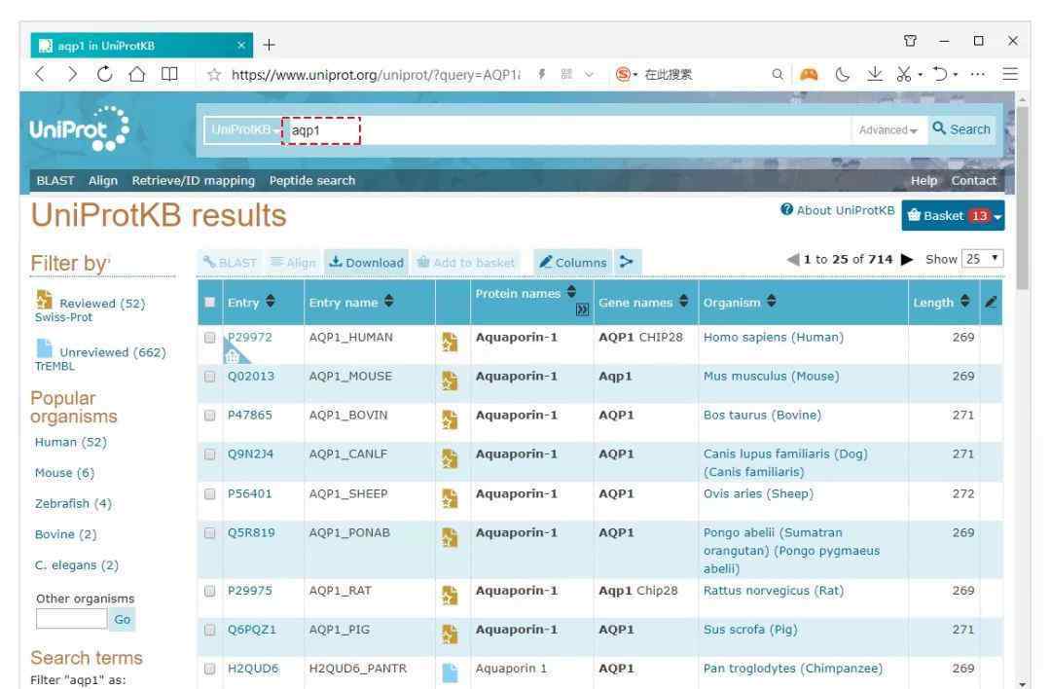Check the box for Q5R819
The height and width of the screenshot is (689, 1051).
tap(210, 533)
